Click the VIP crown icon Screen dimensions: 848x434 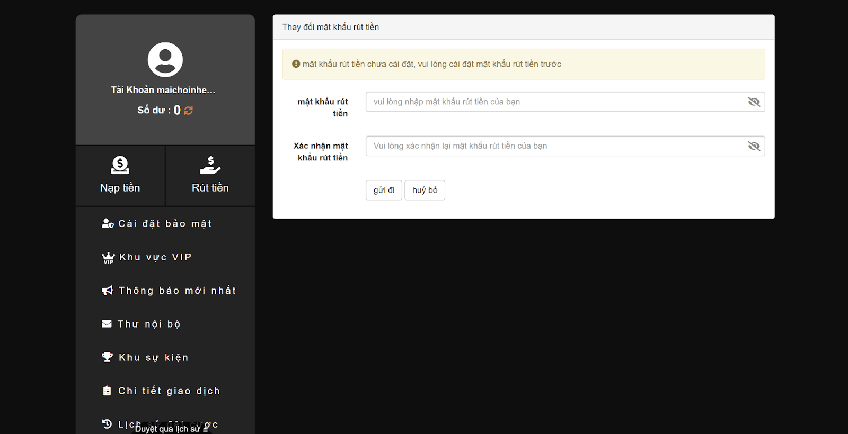point(108,258)
